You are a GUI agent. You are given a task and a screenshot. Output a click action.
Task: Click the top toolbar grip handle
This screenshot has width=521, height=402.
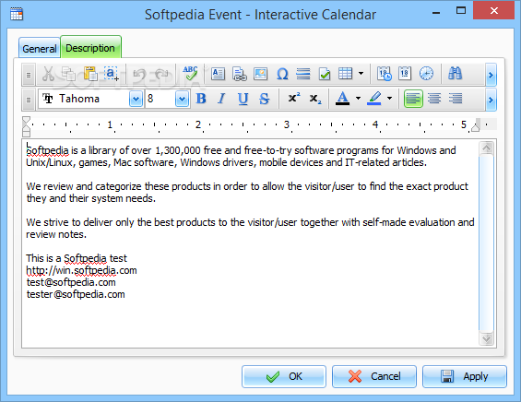(29, 75)
